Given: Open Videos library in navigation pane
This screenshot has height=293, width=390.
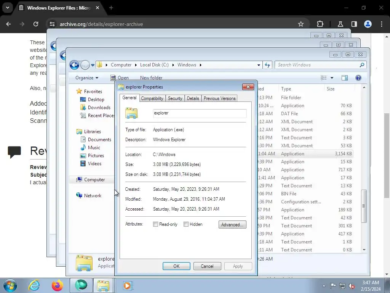Looking at the screenshot, I should [x=91, y=163].
